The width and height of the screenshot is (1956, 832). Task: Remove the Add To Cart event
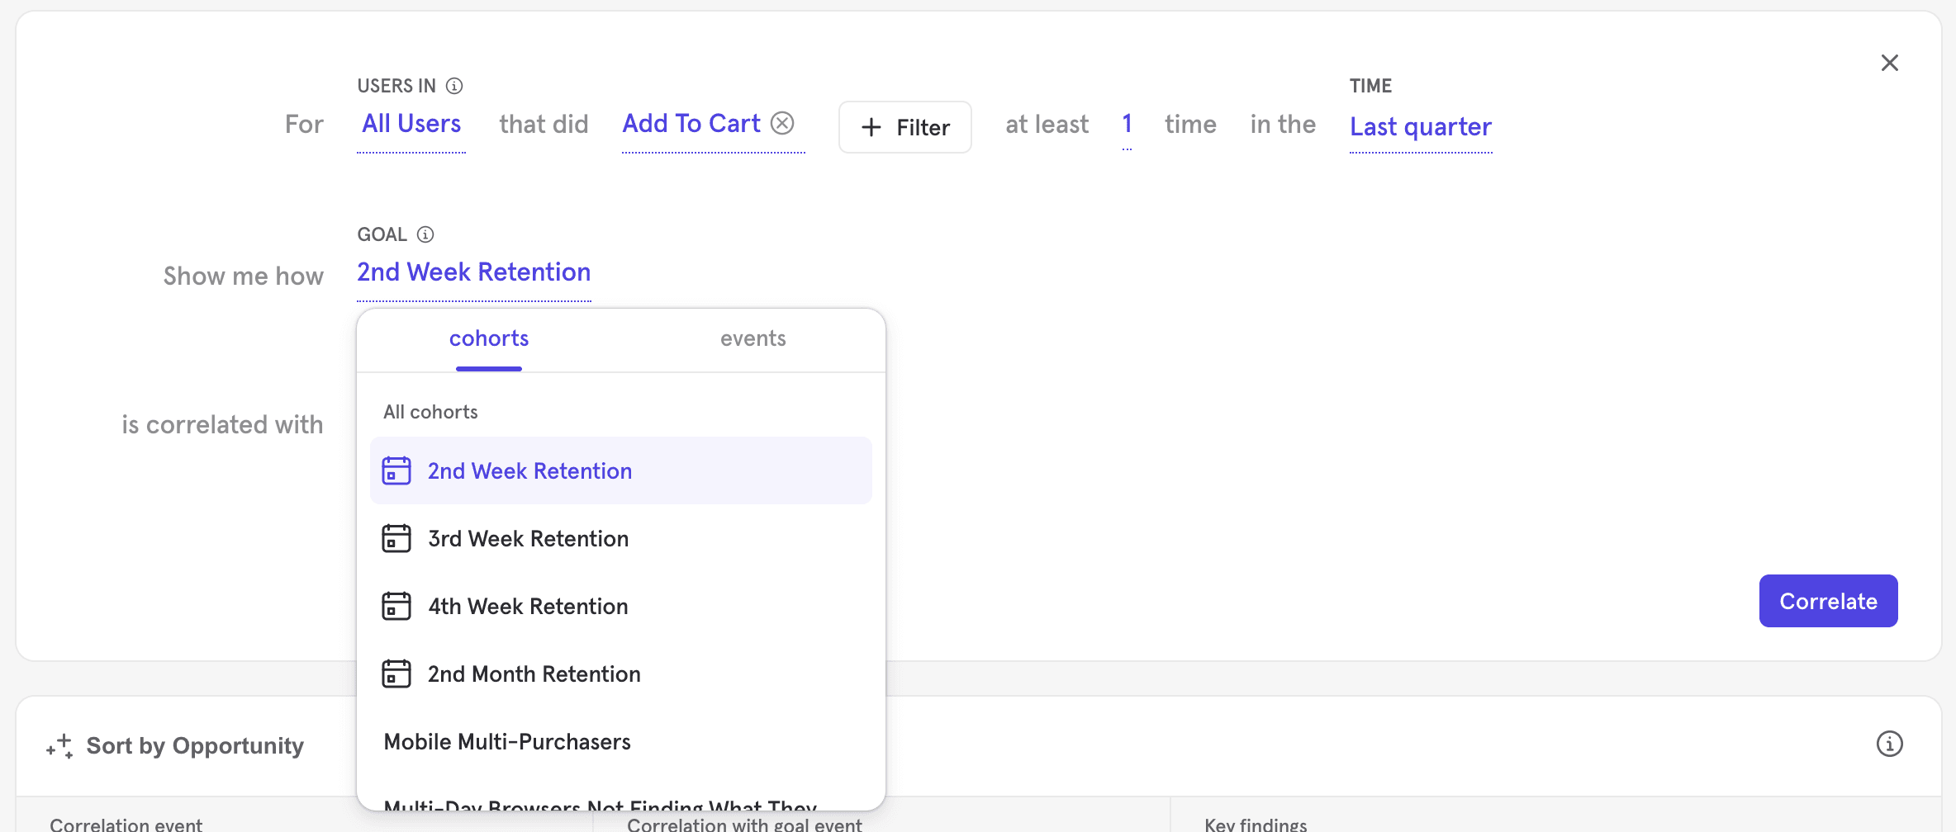coord(782,122)
